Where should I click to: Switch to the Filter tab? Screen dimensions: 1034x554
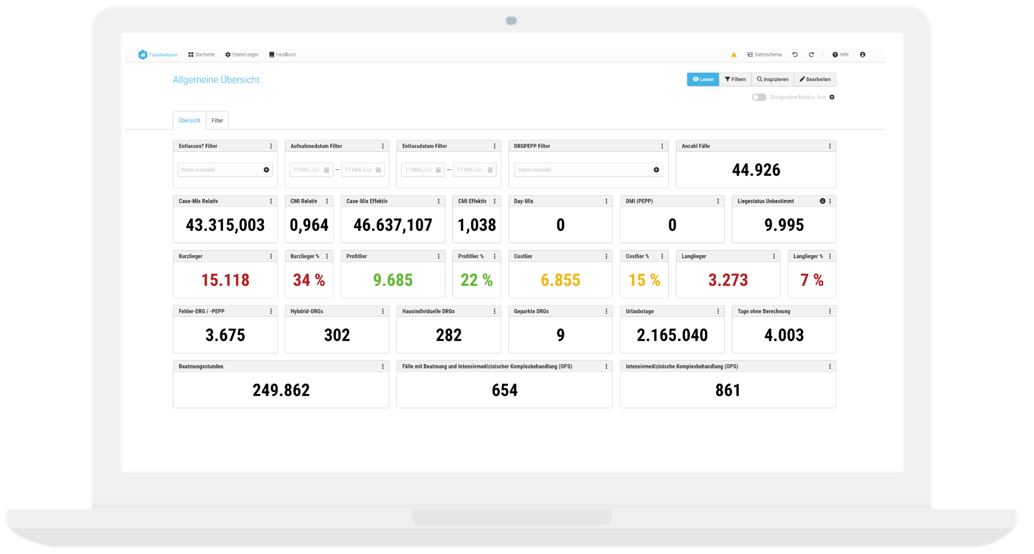pos(217,121)
